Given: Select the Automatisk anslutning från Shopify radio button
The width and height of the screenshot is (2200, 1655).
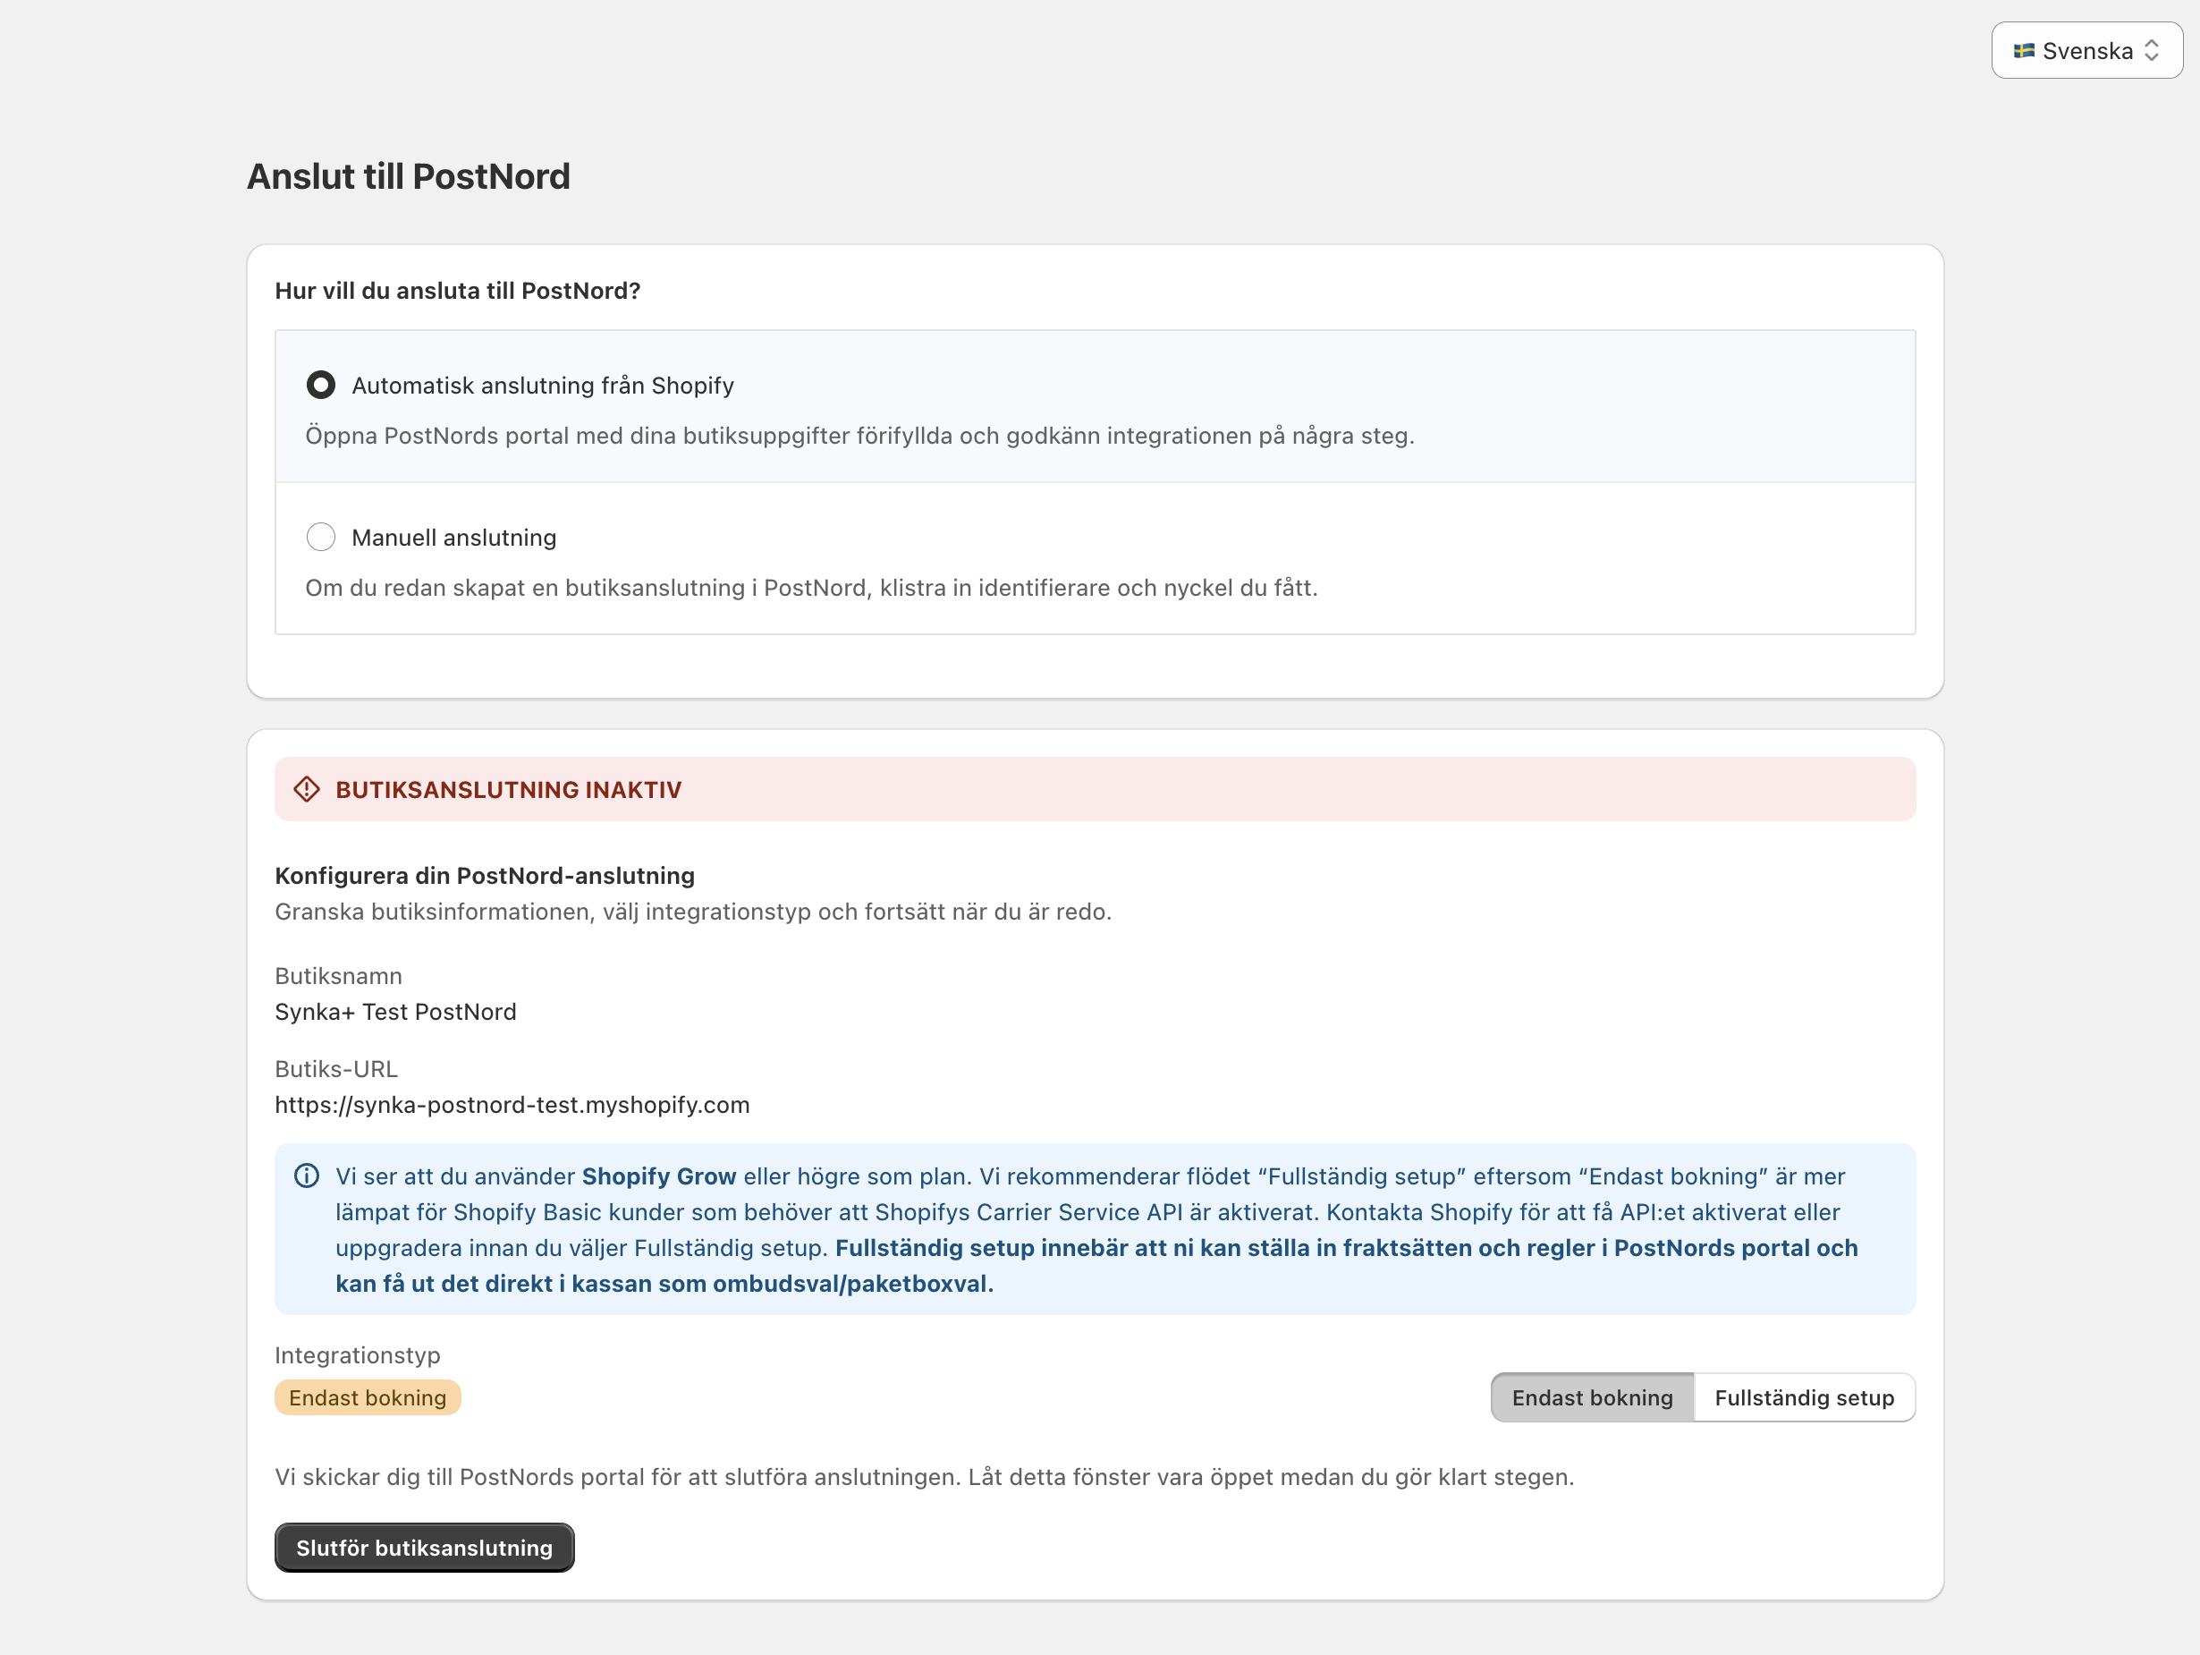Looking at the screenshot, I should pyautogui.click(x=320, y=386).
